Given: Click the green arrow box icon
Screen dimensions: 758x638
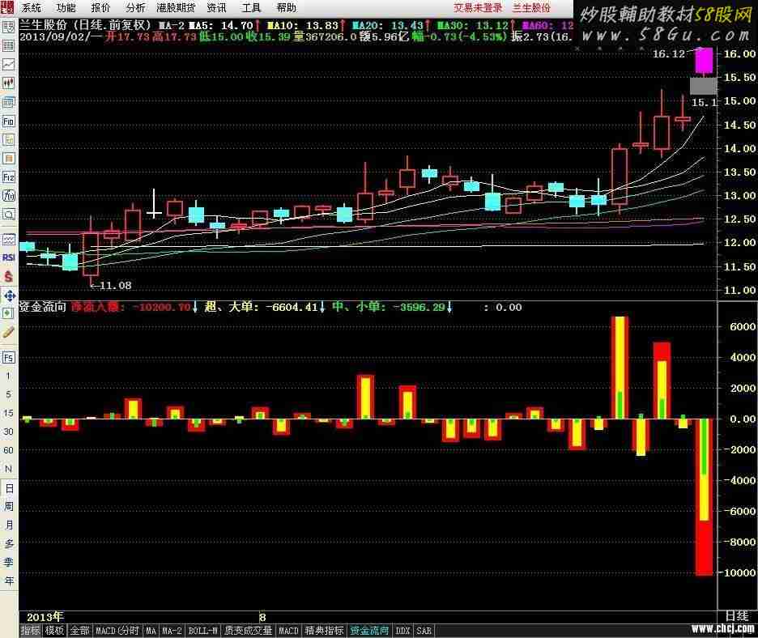Looking at the screenshot, I should 8,313.
